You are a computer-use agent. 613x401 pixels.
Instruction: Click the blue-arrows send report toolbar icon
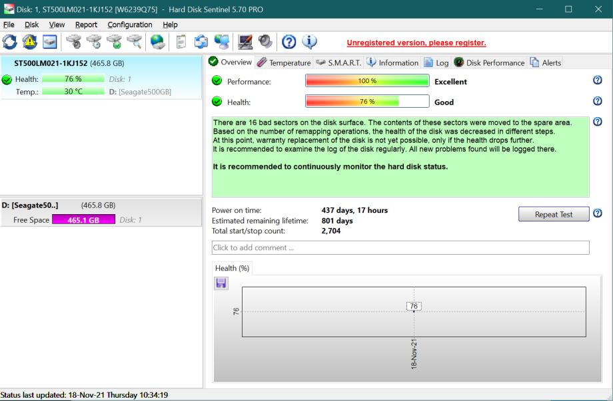point(201,42)
